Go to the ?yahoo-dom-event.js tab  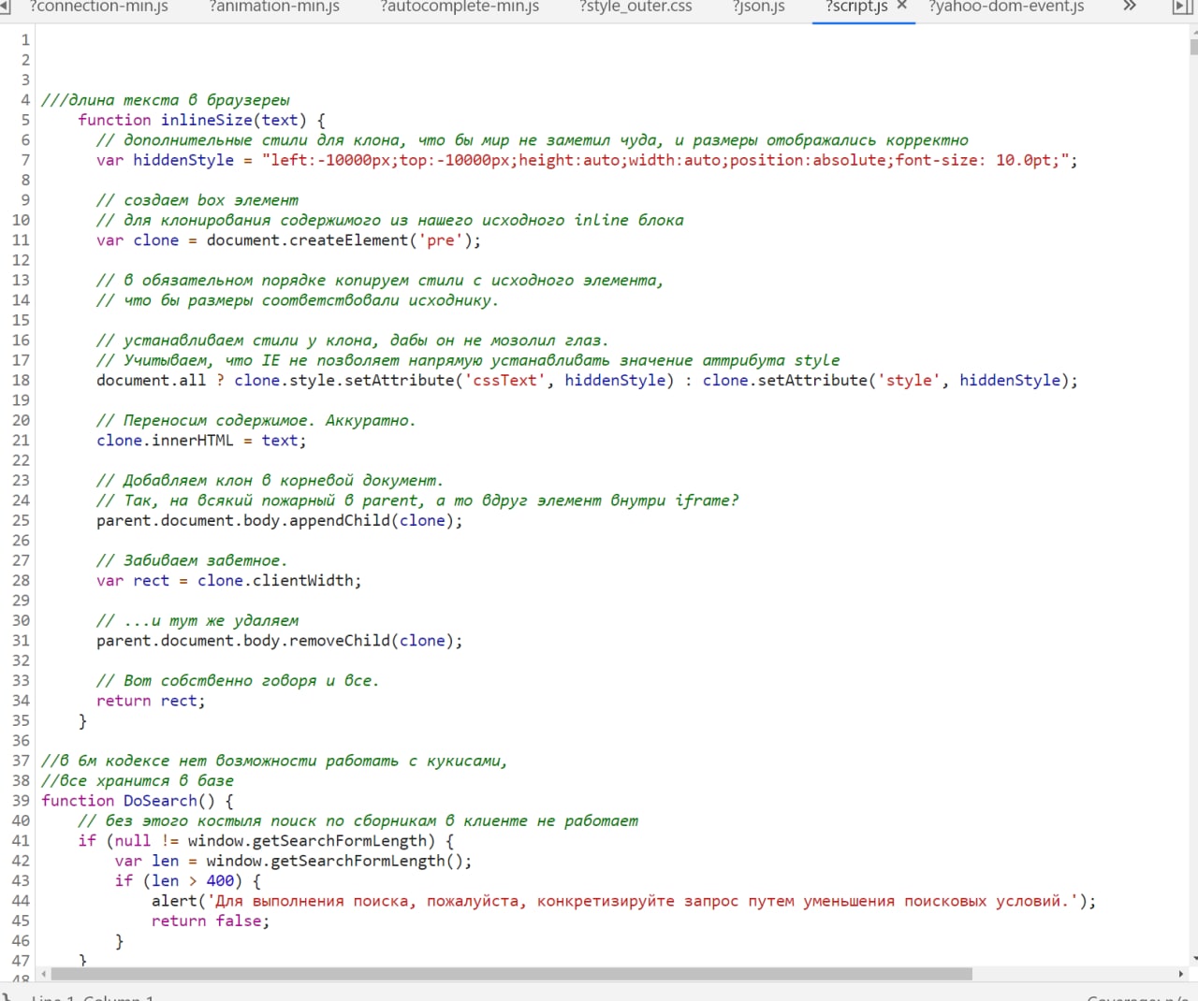[1006, 7]
